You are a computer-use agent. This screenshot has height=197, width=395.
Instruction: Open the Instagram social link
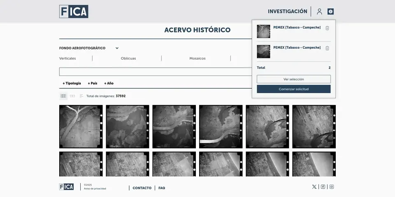(x=332, y=187)
